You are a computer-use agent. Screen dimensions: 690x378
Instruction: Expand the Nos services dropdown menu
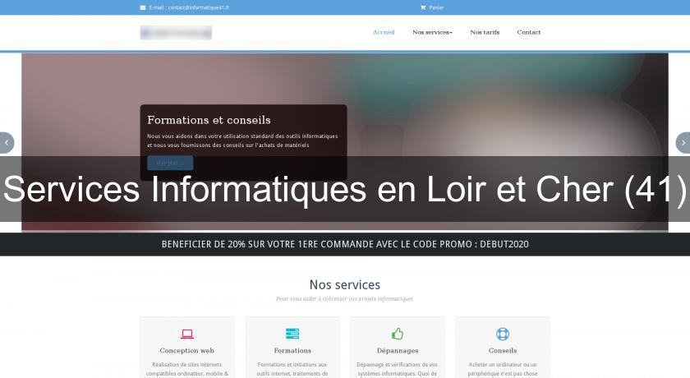click(x=432, y=32)
